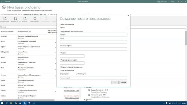Select the Цех 2 tree item
187x105 pixels.
coord(90,100)
